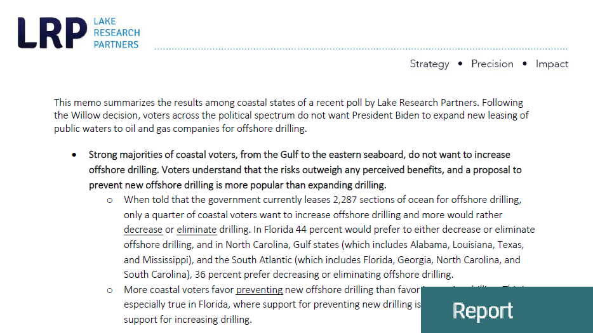593x333 pixels.
Task: Click the bullet dot between Precision and Impact
Action: [524, 63]
